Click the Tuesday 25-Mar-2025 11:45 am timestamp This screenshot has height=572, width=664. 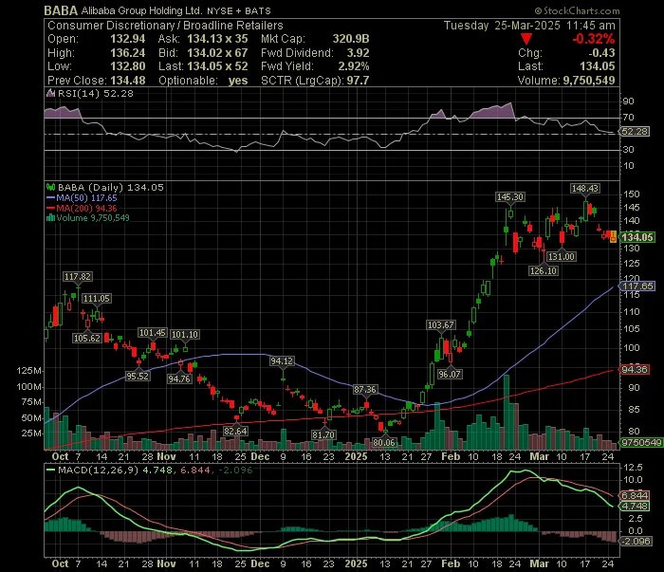point(529,26)
